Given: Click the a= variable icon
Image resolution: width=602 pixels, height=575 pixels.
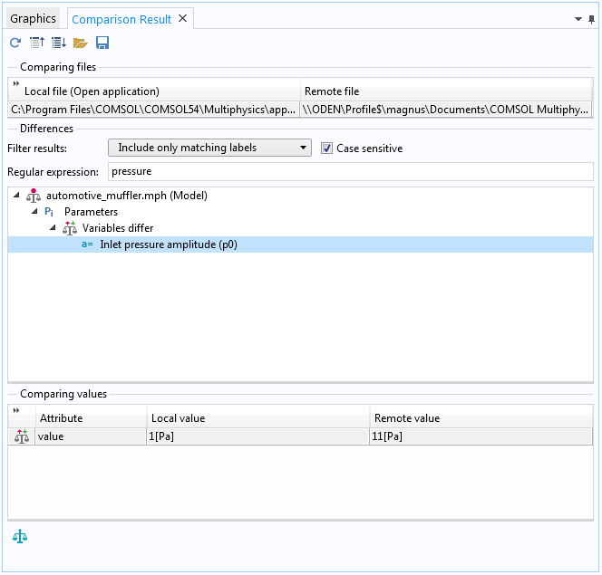Looking at the screenshot, I should point(87,244).
